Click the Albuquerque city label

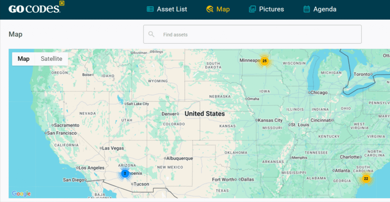tap(180, 158)
